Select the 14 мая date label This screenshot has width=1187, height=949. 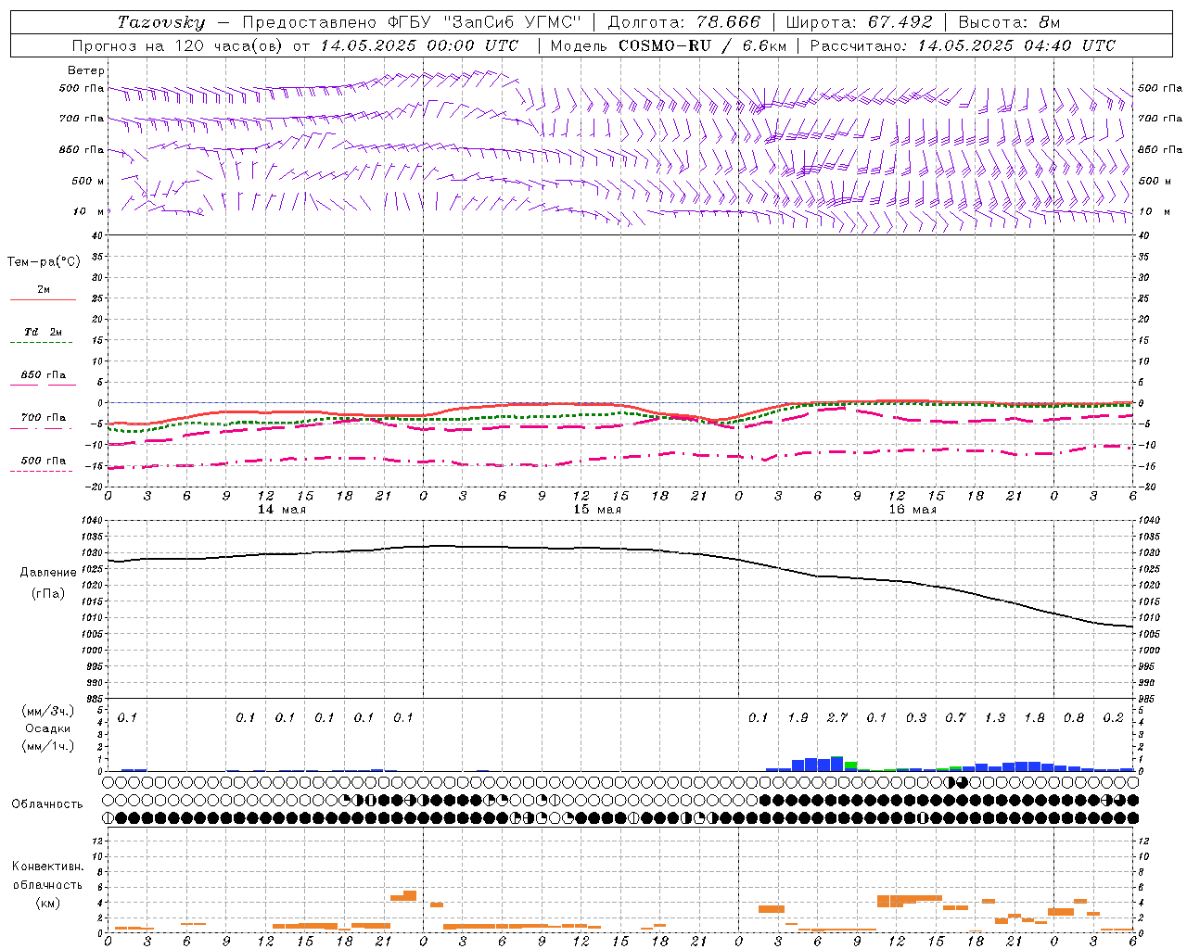point(281,510)
